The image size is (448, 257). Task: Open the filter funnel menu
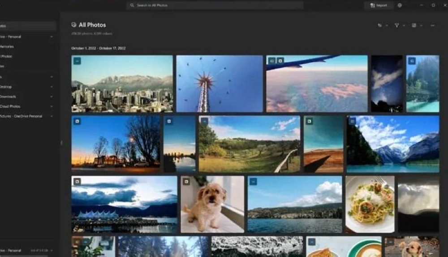[397, 25]
